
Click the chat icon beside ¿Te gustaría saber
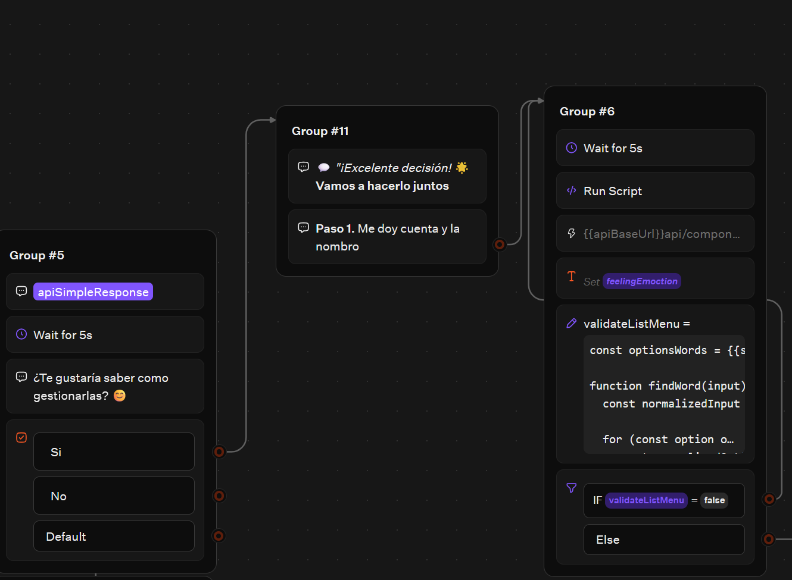pos(21,377)
